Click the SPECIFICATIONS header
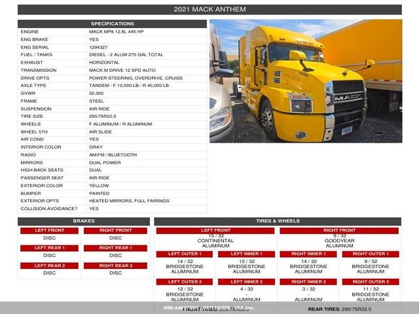 coord(112,24)
